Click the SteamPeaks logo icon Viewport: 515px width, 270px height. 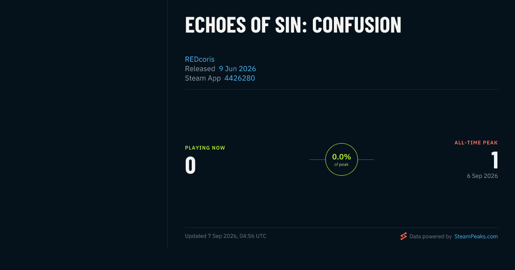point(403,236)
